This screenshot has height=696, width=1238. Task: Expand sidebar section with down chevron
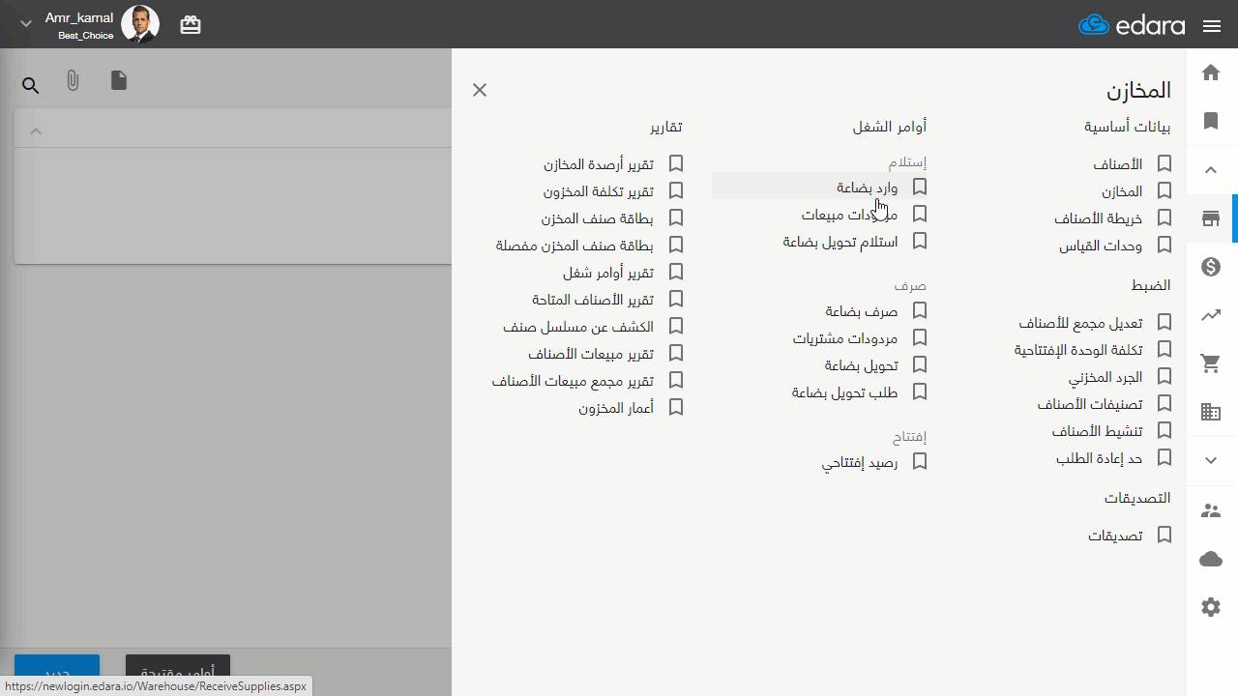coord(1211,461)
